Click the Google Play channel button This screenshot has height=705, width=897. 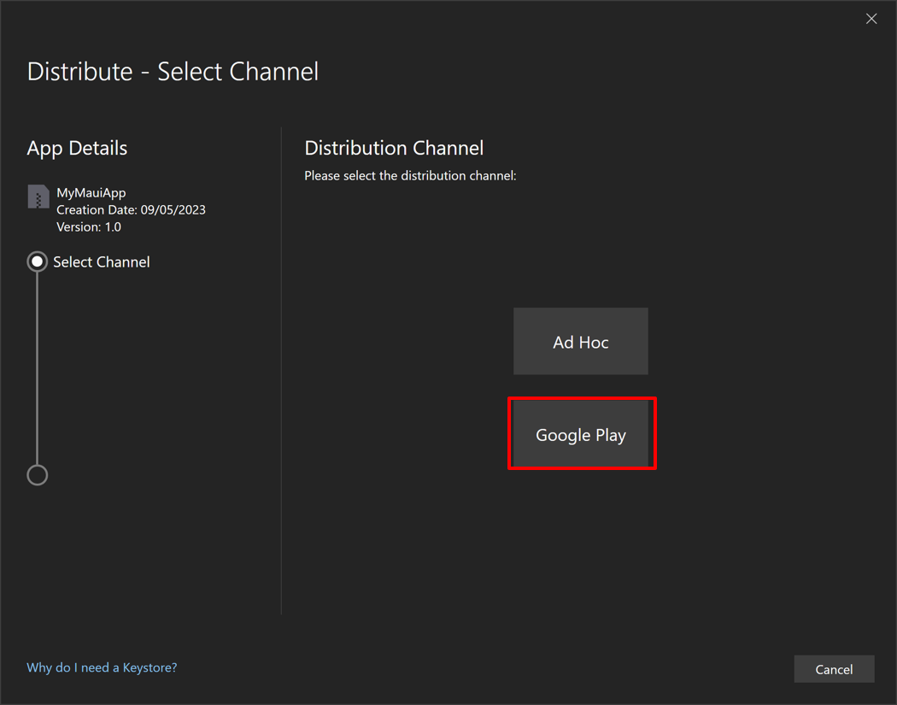(581, 434)
